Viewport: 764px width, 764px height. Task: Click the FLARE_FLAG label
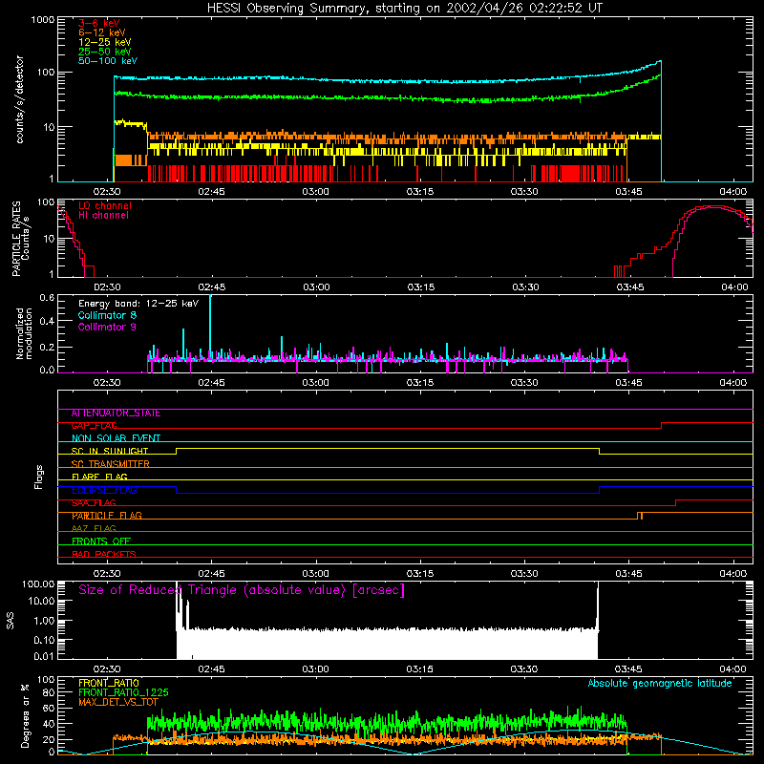(99, 477)
